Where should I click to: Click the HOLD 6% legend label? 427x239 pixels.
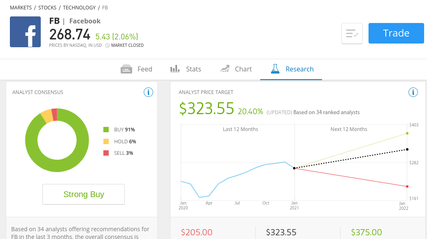click(x=125, y=142)
